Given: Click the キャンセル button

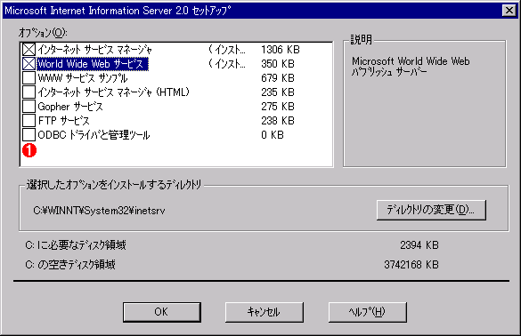Looking at the screenshot, I should tap(265, 312).
